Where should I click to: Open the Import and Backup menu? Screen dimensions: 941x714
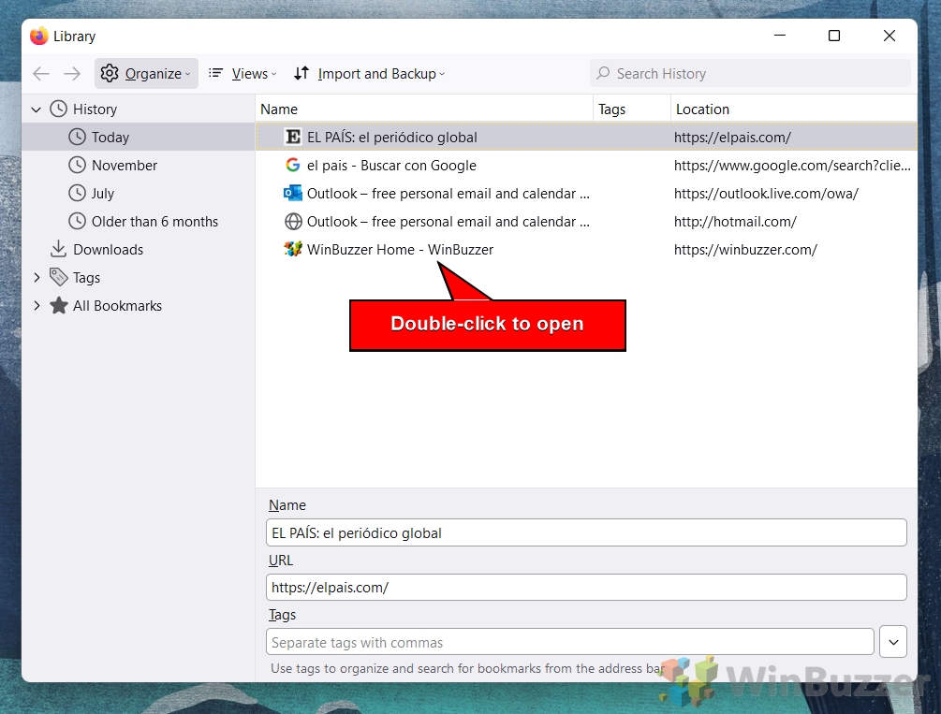tap(368, 73)
